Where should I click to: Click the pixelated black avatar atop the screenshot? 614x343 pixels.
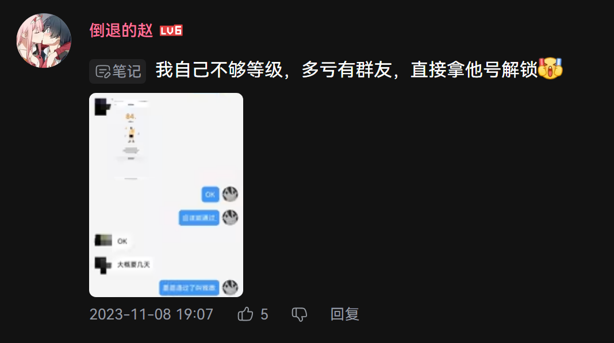coord(102,107)
